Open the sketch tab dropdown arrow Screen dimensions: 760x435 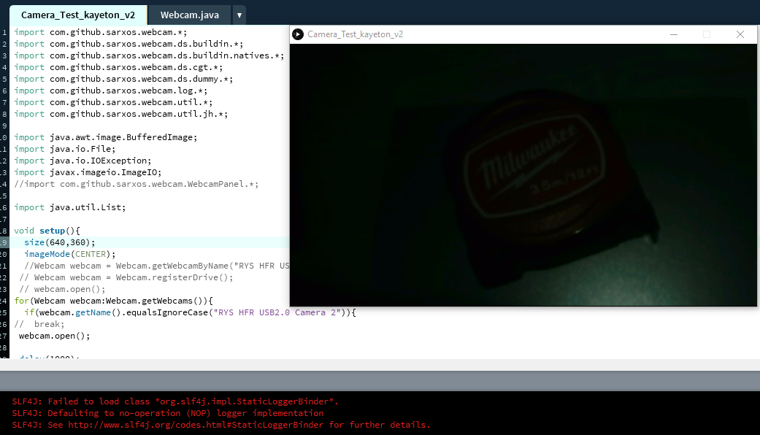click(x=239, y=14)
